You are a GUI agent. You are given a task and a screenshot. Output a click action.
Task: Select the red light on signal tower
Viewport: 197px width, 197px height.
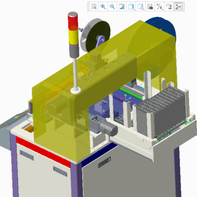coord(73,21)
